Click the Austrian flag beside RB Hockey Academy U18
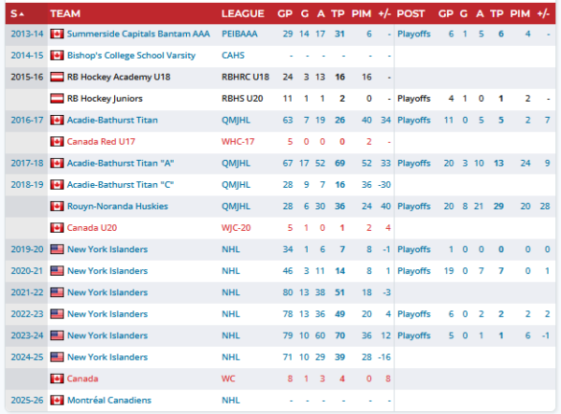Screen dimensions: 561x414 coord(56,77)
